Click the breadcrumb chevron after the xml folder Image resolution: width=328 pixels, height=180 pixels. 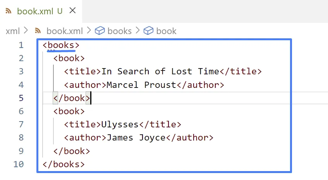tap(26, 31)
